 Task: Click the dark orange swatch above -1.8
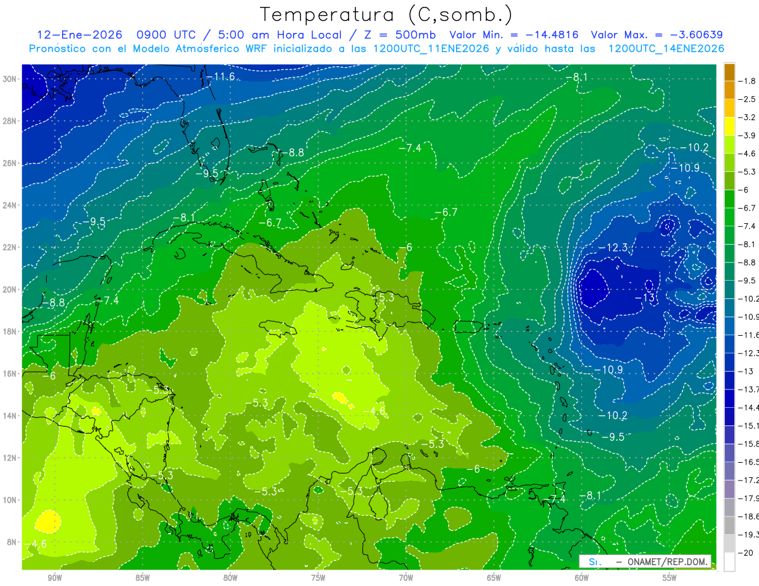tap(729, 72)
